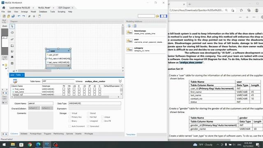
Task: Toggle the AI checkbox for first_name
Action: click(x=95, y=89)
